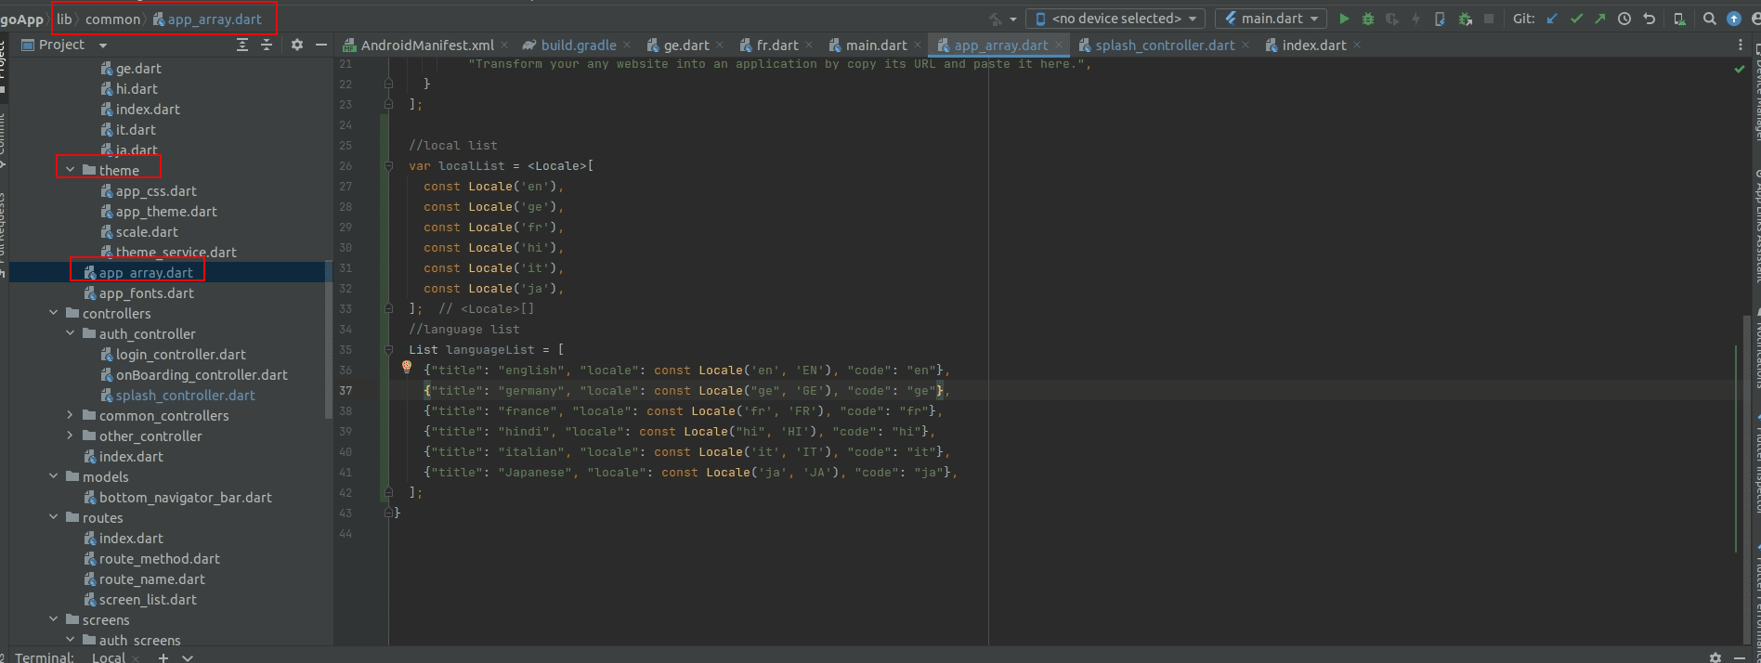Switch to the AndroidManifest.xml tab
This screenshot has height=663, width=1761.
426,45
